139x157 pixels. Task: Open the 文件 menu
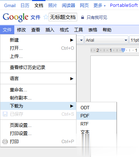[x=7, y=30]
